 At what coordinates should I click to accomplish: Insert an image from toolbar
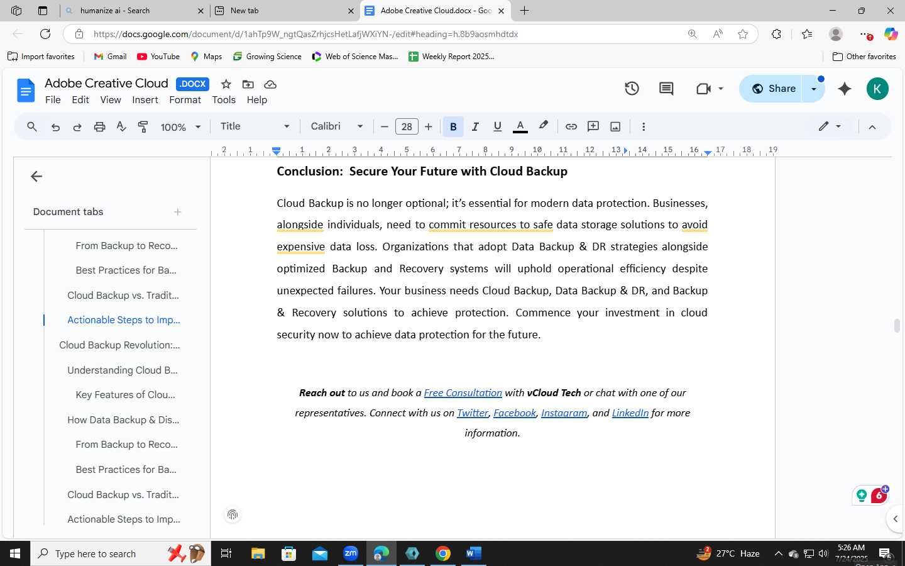(615, 126)
